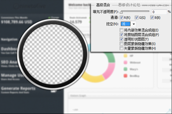Screen dimensions: 172x114
Task: Click the red legend color swatch
Action: (x=126, y=76)
